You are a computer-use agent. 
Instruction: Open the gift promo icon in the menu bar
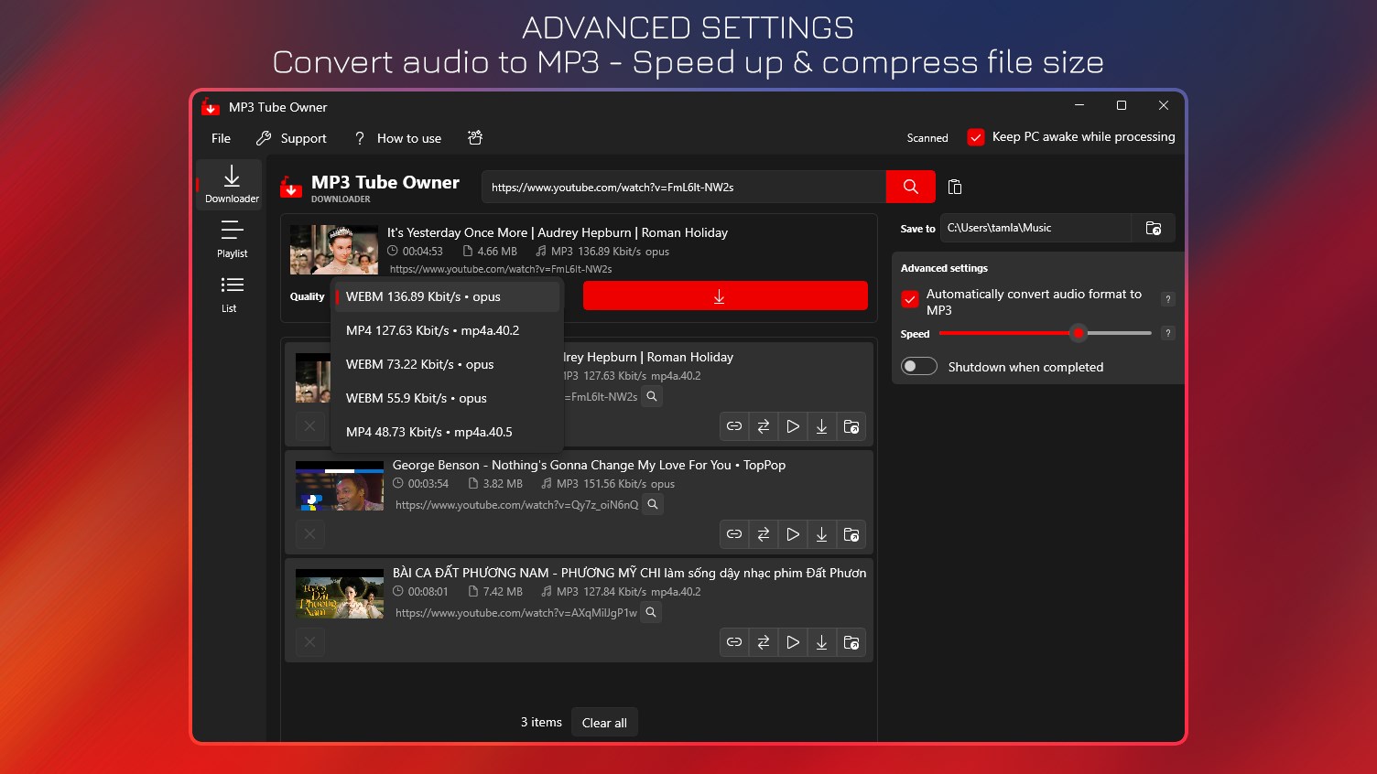475,137
